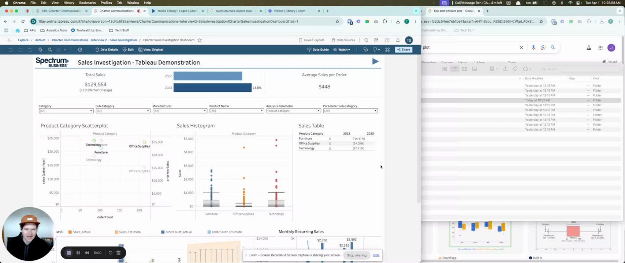Open the Bookmarks menu in macOS menu bar
This screenshot has height=263, width=625.
[87, 3]
